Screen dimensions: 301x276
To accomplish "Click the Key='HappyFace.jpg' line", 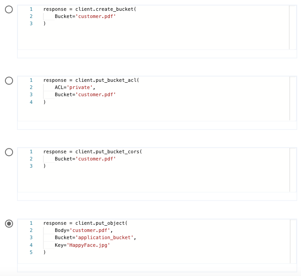I will coord(82,245).
